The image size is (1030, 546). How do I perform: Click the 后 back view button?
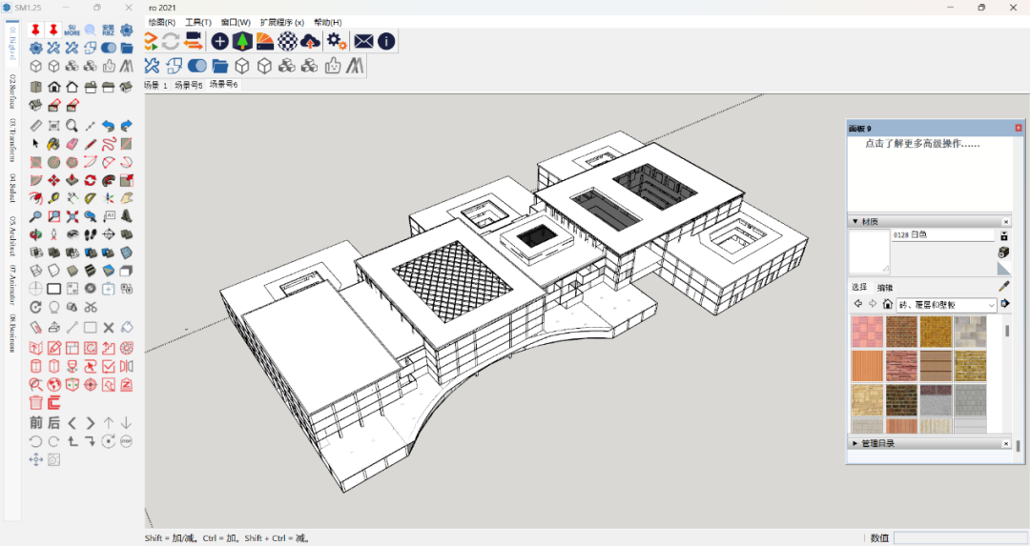pos(53,423)
